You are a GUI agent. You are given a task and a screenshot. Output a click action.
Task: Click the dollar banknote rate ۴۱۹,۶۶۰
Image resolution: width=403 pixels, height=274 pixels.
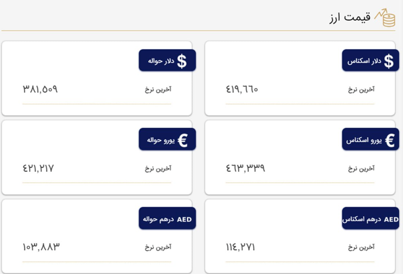point(242,89)
